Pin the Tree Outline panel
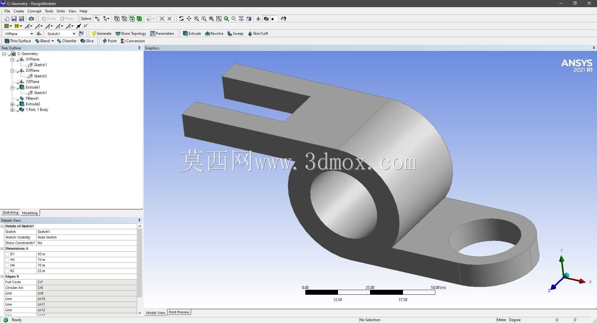The height and width of the screenshot is (323, 597). tap(139, 48)
